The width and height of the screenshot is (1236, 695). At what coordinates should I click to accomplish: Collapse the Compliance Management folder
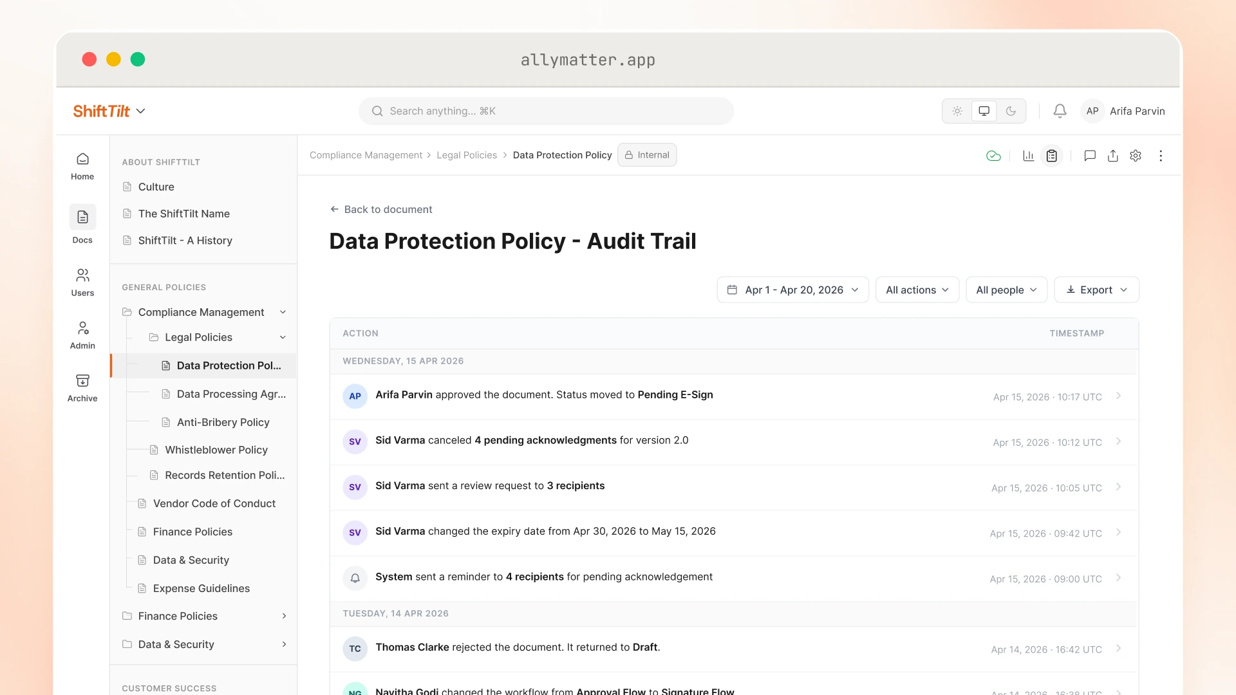[x=282, y=312]
